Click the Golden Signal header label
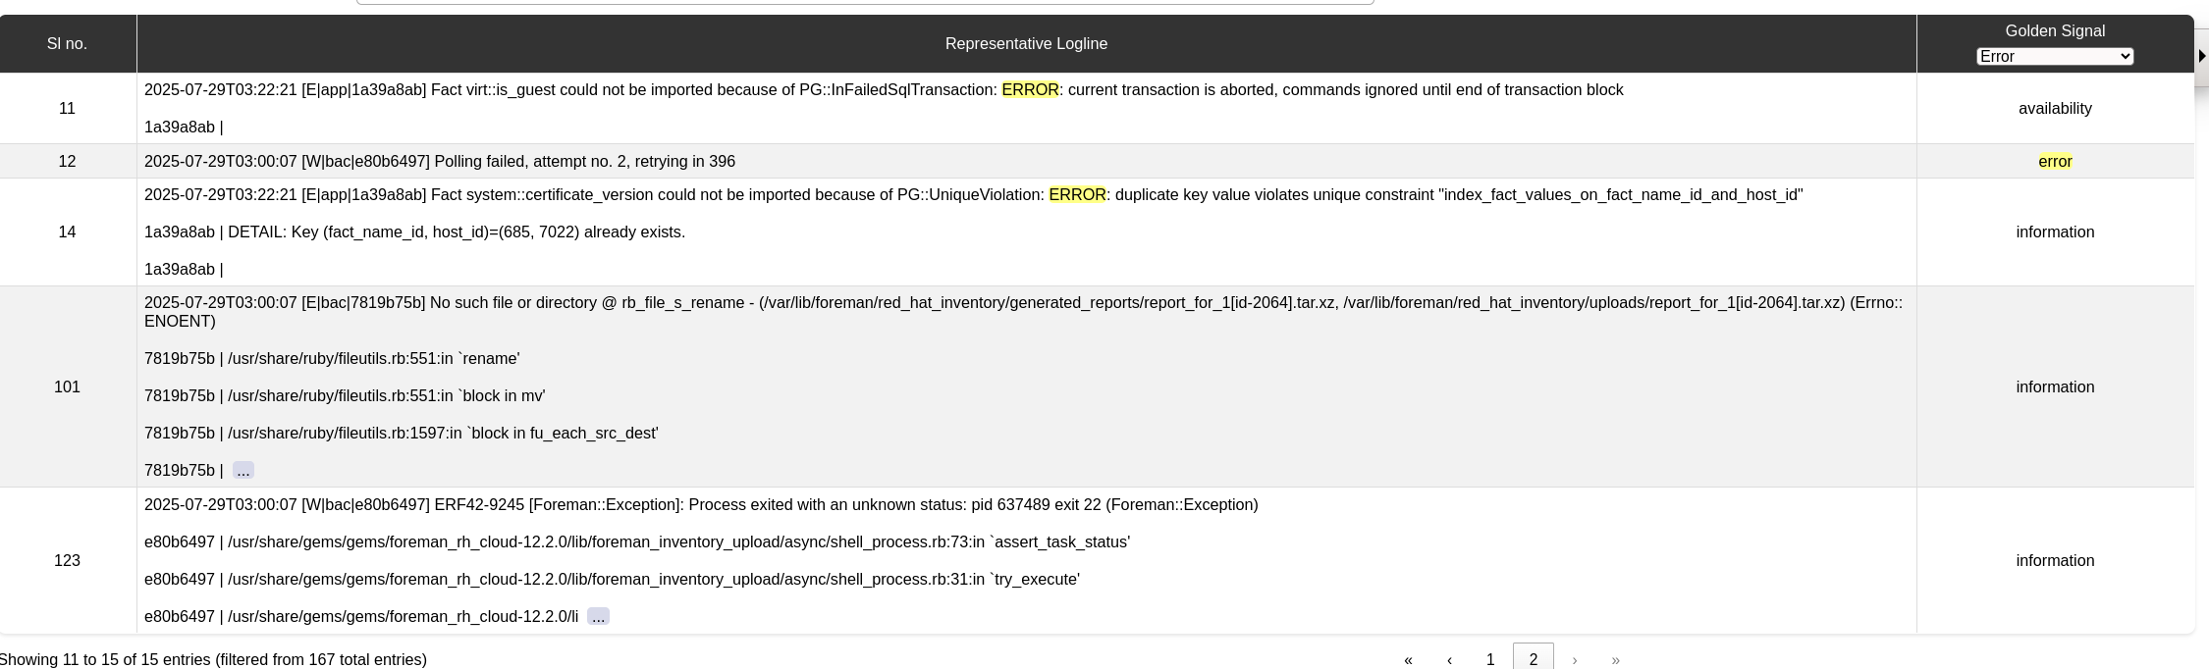Screen dimensions: 2209x669 pos(2054,31)
